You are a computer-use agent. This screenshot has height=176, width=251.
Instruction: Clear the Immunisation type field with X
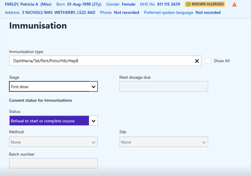click(197, 61)
